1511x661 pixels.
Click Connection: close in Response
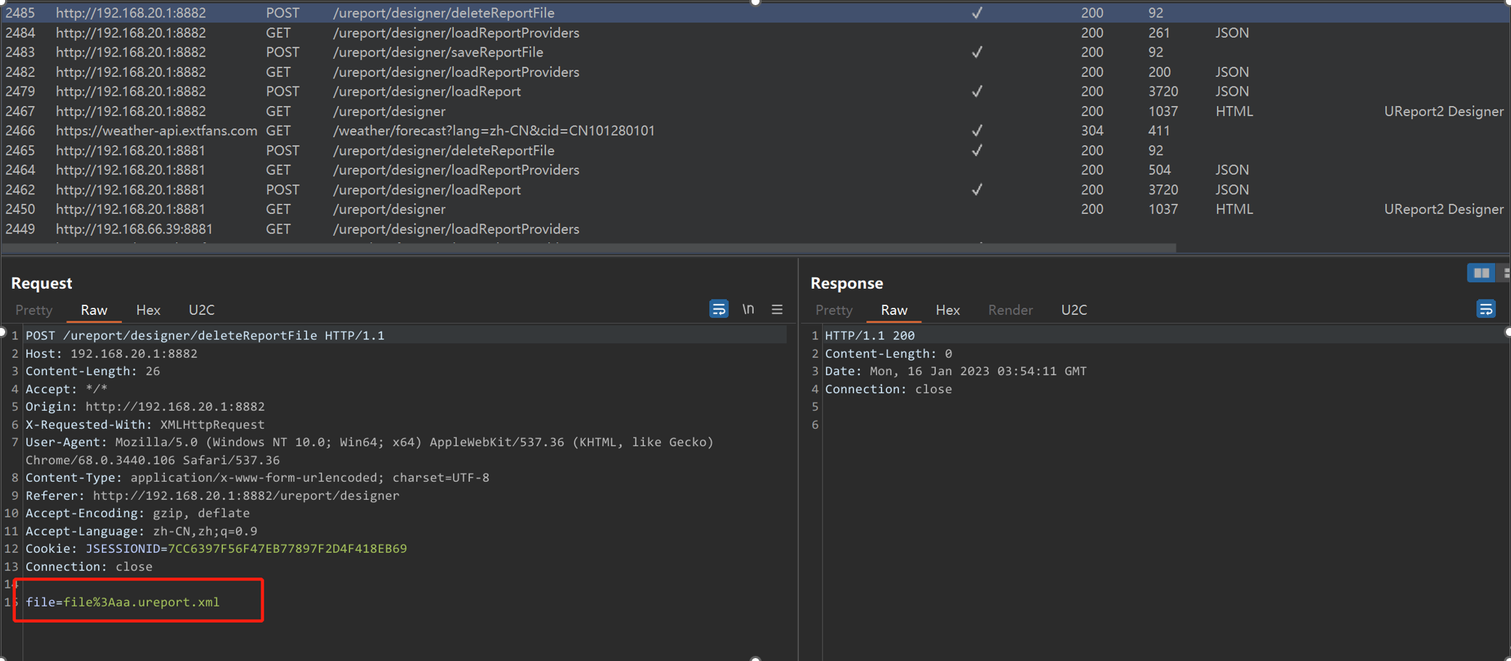888,389
